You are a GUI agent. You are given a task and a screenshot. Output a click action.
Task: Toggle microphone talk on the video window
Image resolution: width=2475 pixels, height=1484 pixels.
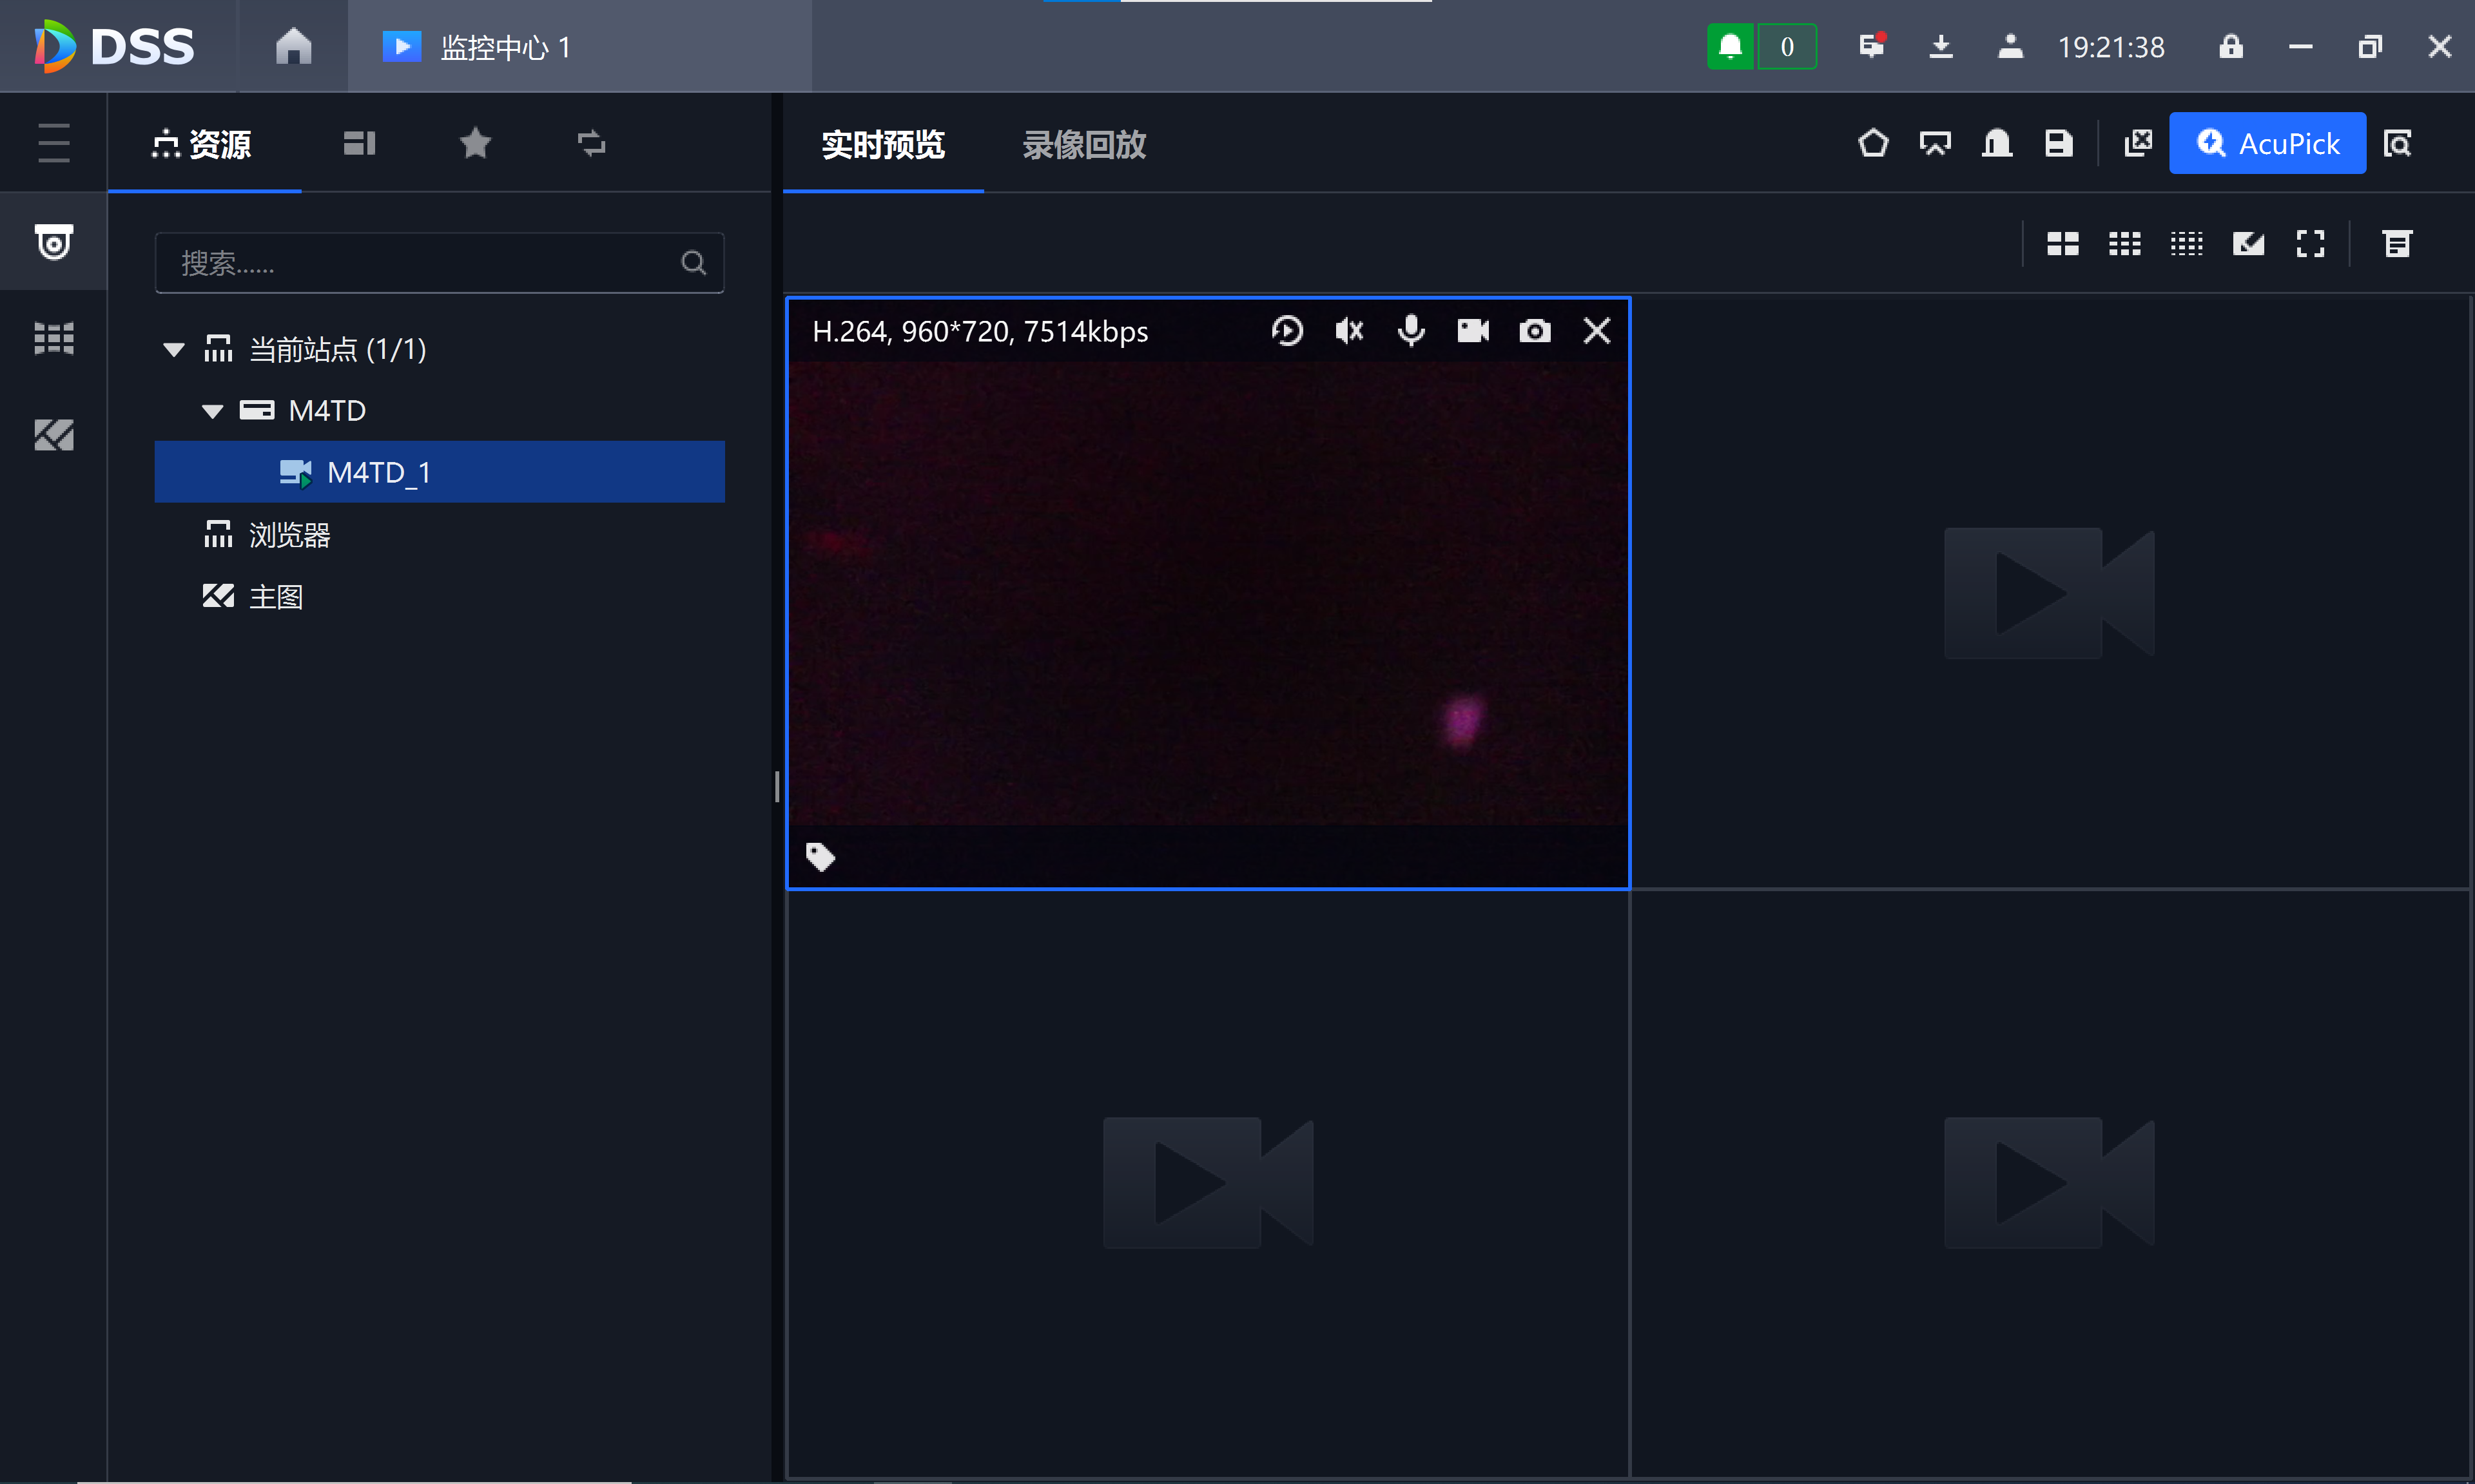point(1411,330)
